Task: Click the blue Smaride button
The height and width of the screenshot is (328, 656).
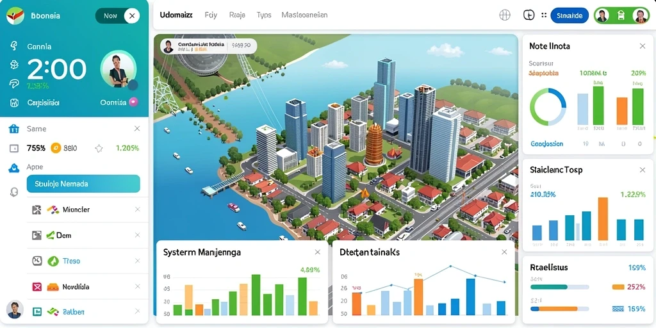Action: [570, 15]
